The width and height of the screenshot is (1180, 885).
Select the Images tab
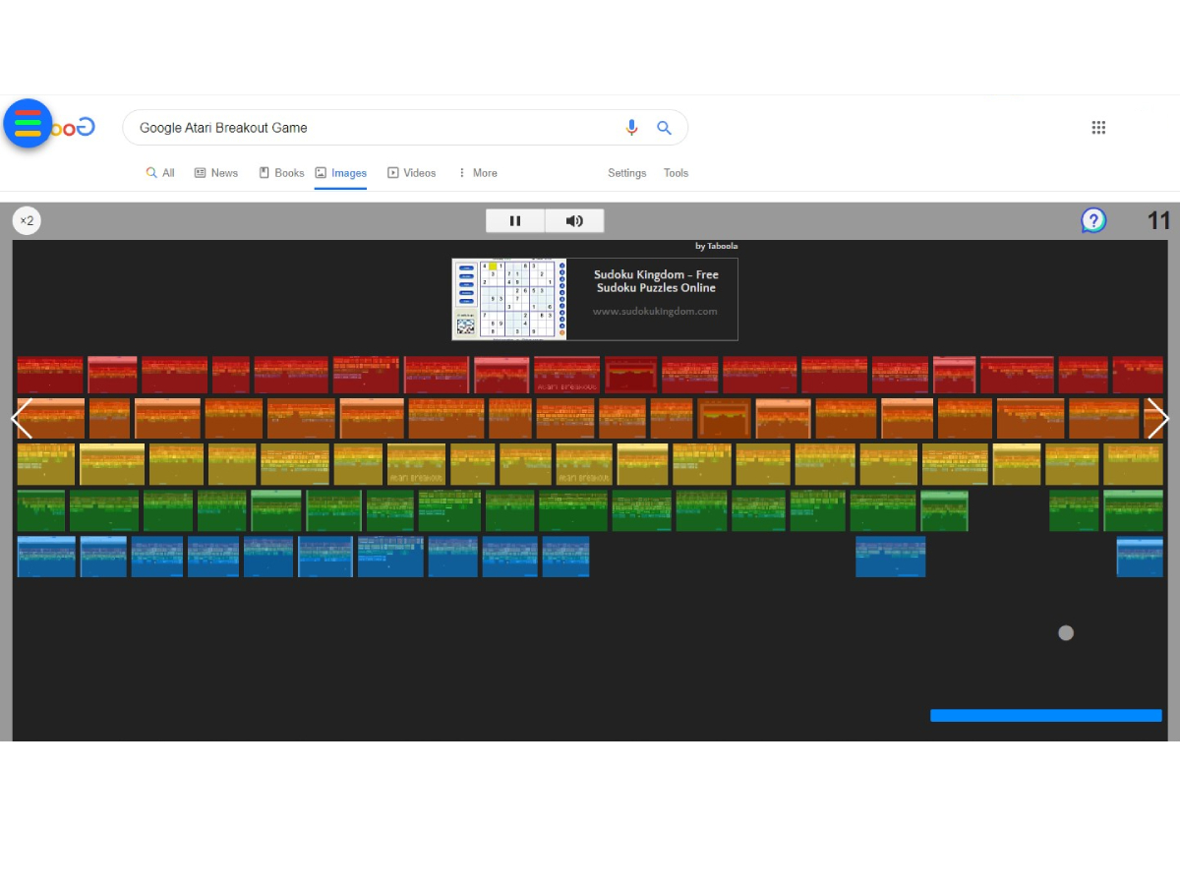tap(341, 173)
